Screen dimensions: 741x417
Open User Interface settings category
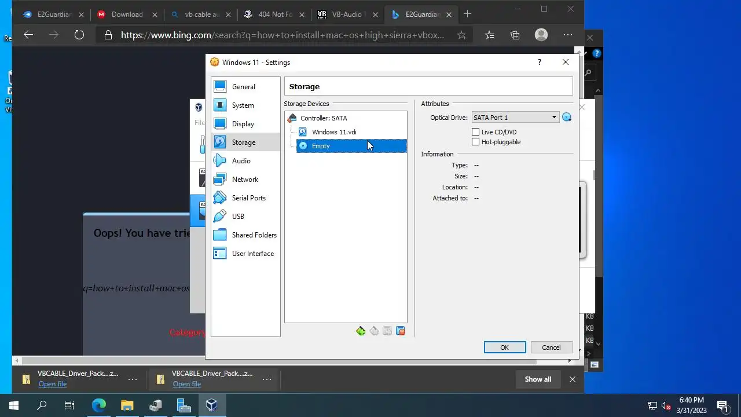click(x=245, y=254)
